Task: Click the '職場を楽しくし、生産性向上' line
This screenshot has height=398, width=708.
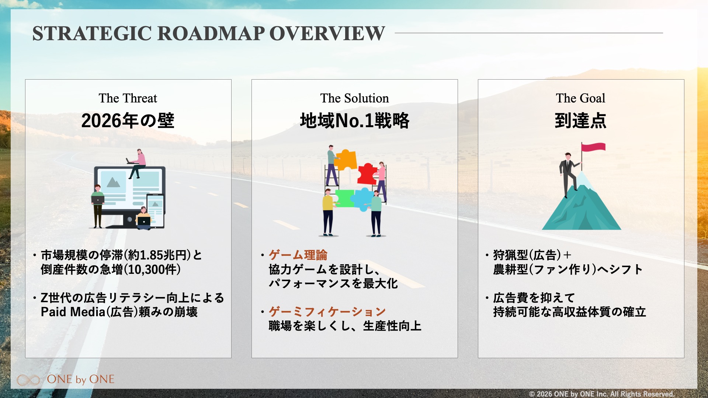Action: [345, 326]
